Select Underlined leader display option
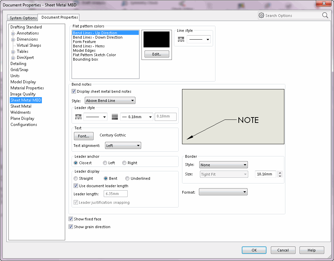The image size is (334, 261). [x=127, y=178]
